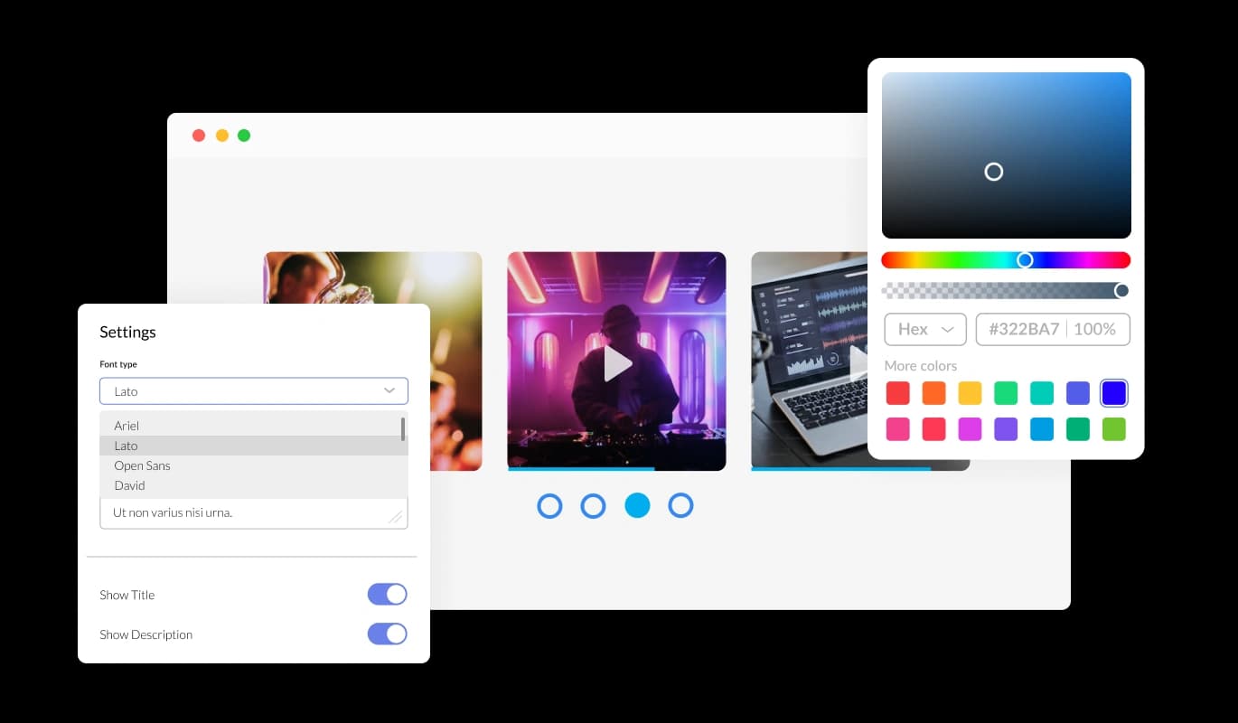The width and height of the screenshot is (1238, 723).
Task: Click the yellow window minimize dot
Action: [x=221, y=136]
